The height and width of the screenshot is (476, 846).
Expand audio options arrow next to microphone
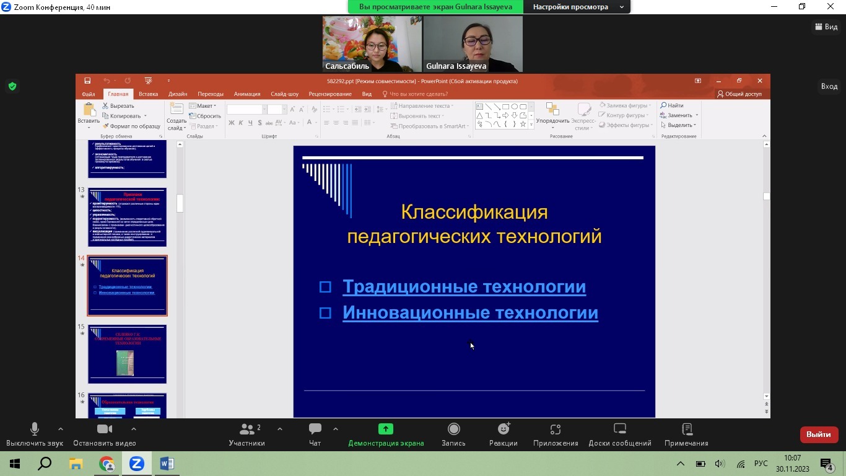point(60,429)
